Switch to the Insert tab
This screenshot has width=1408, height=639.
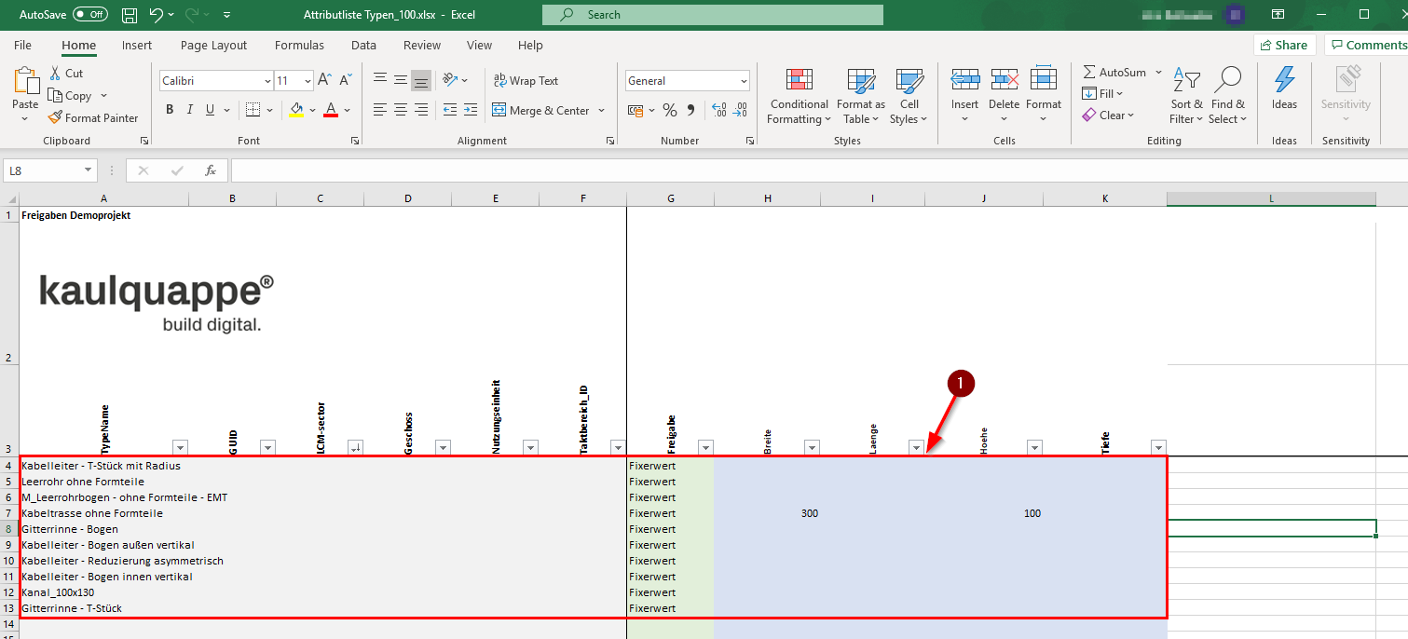137,45
